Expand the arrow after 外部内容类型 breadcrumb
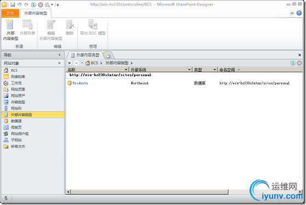 132,63
